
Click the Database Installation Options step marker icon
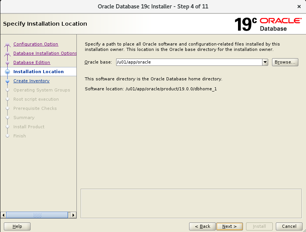[7, 54]
